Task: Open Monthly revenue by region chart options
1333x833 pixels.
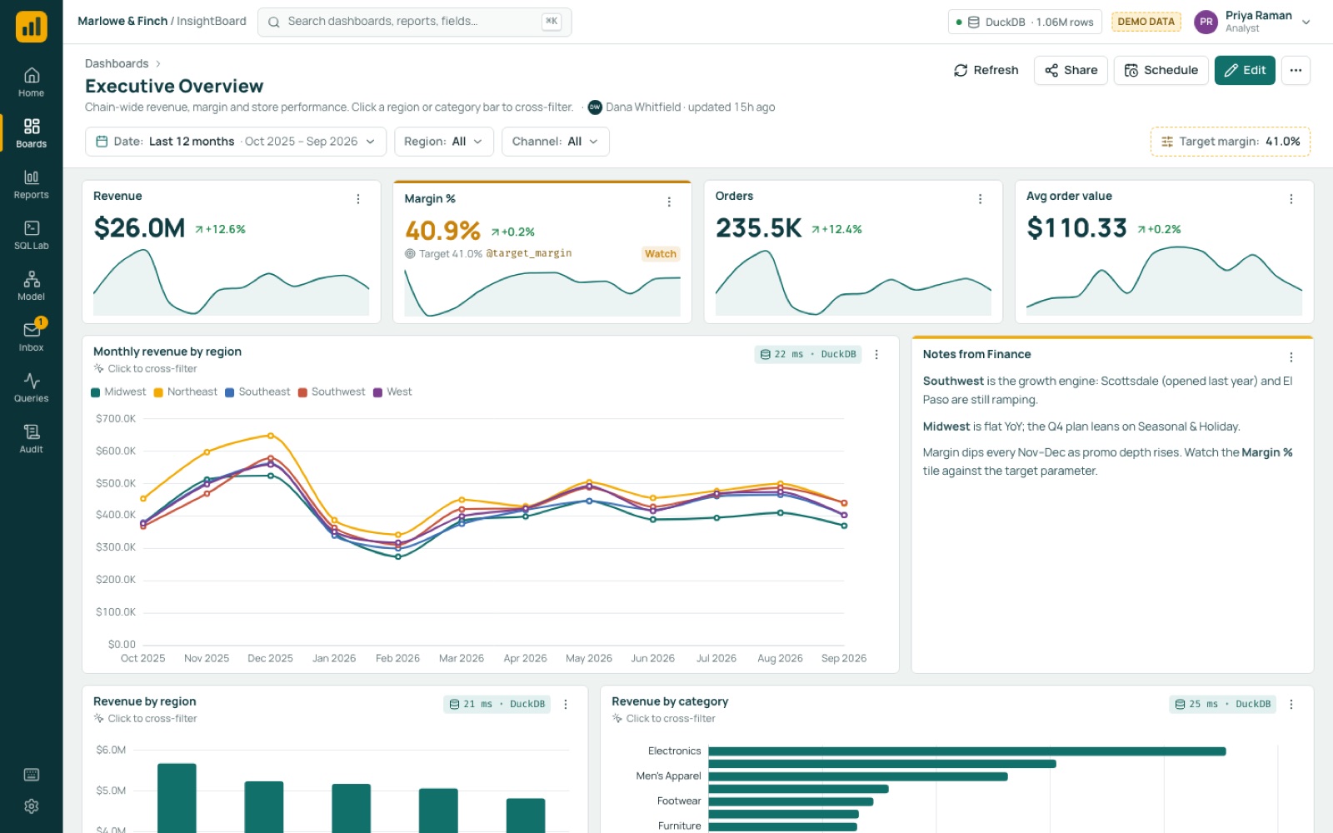Action: click(x=876, y=354)
